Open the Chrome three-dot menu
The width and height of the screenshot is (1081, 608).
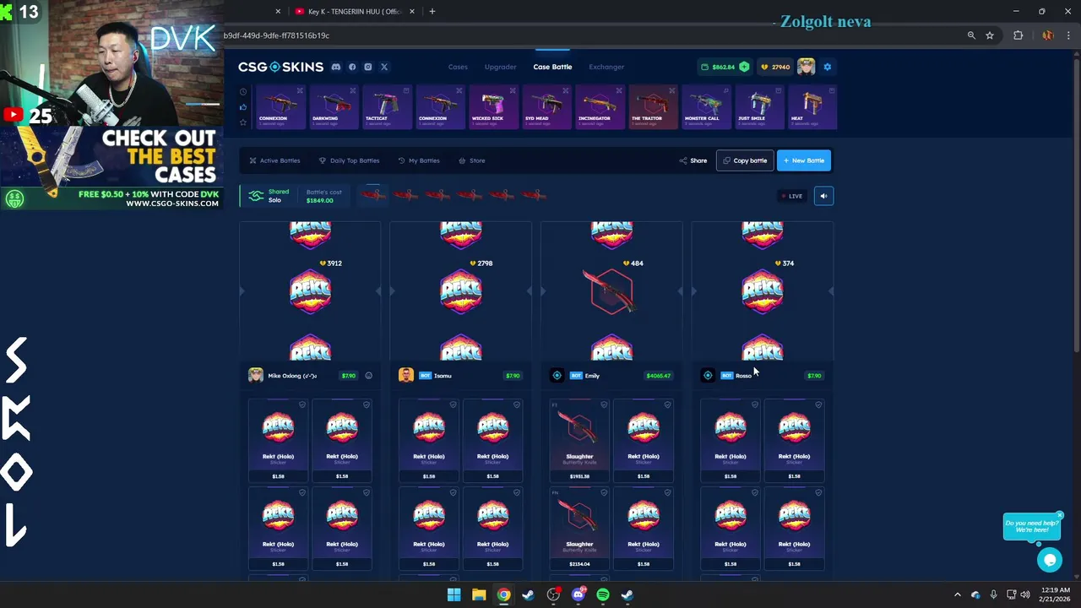point(1068,35)
